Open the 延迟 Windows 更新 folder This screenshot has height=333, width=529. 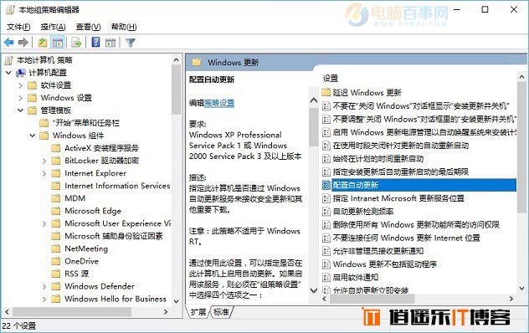click(367, 92)
